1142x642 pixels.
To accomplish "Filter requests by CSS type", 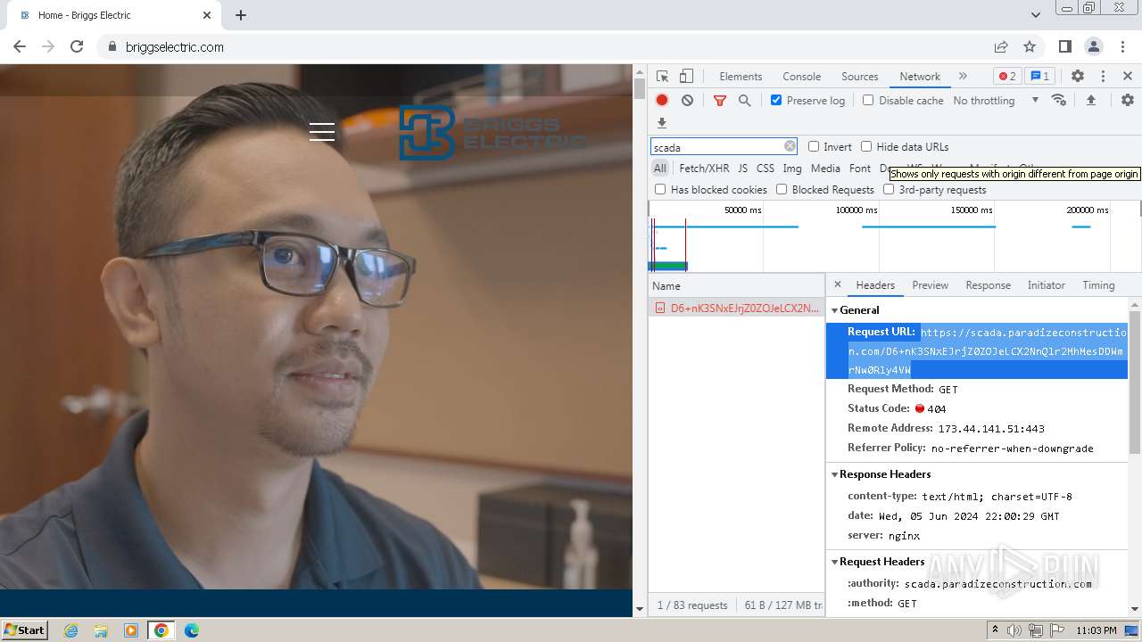I will (x=765, y=169).
